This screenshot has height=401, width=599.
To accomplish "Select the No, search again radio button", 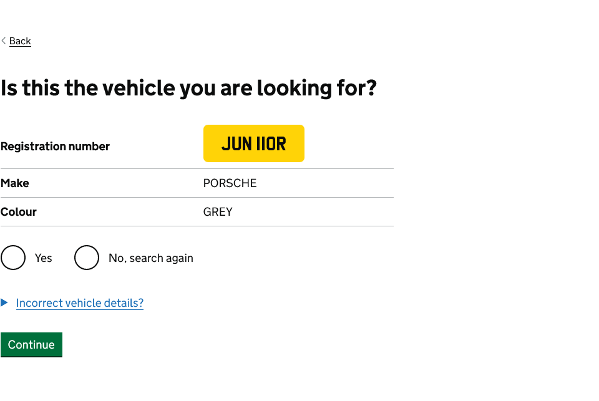I will tap(87, 258).
